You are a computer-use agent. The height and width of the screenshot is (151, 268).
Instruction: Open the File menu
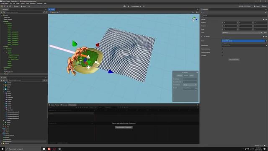tap(10, 3)
